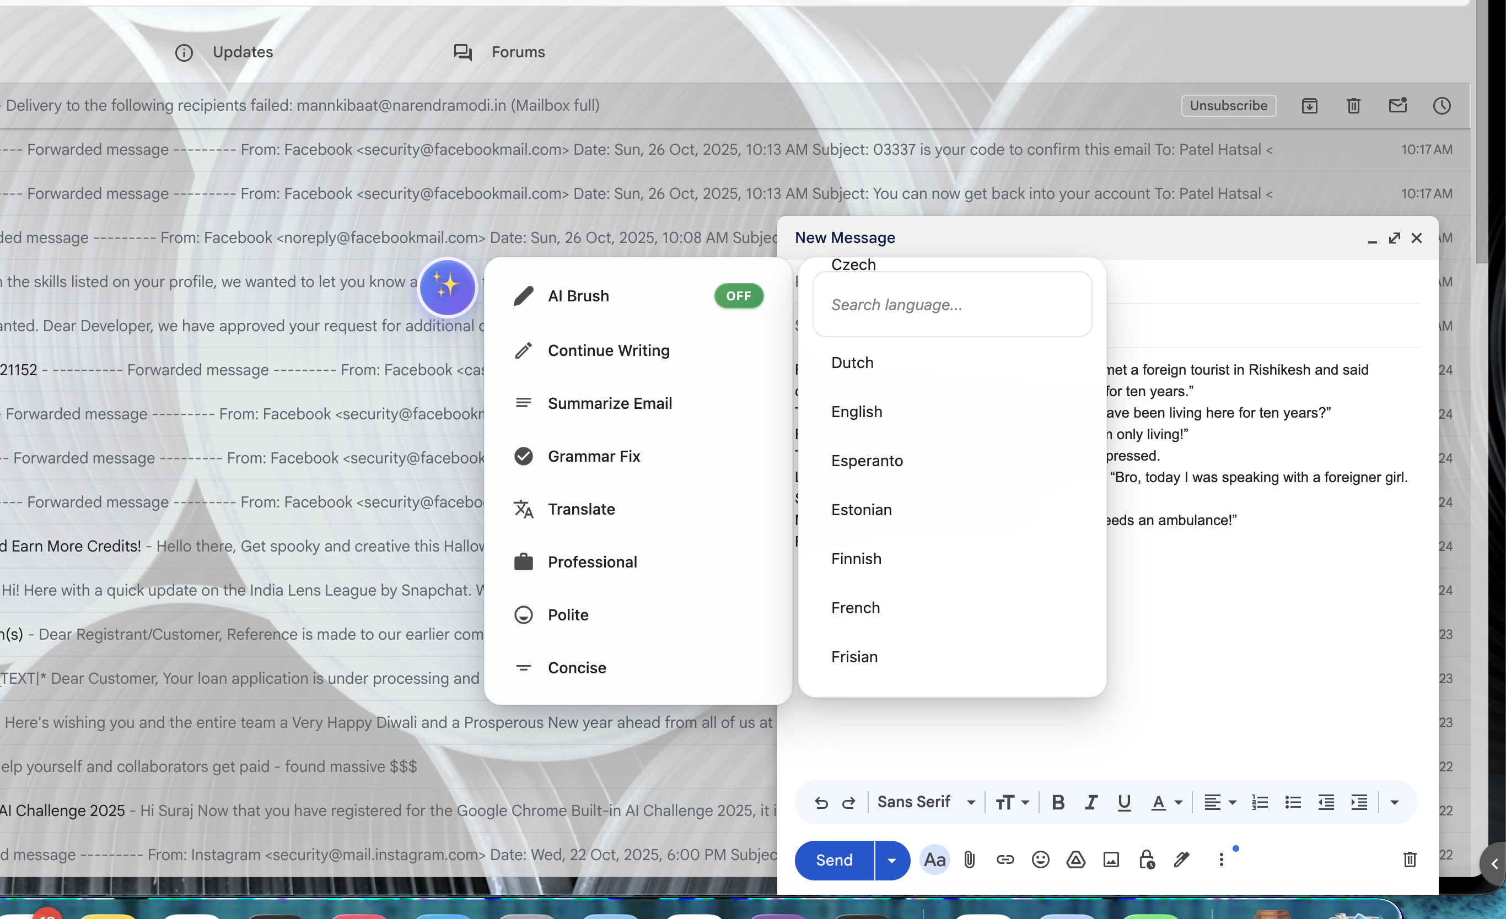Image resolution: width=1506 pixels, height=919 pixels.
Task: Insert a link using the chain icon
Action: pyautogui.click(x=1005, y=859)
